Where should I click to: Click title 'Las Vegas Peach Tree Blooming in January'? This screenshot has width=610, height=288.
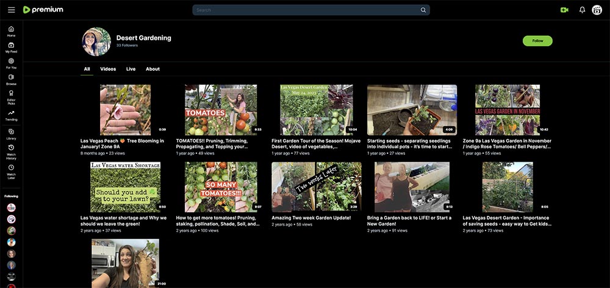tap(122, 143)
